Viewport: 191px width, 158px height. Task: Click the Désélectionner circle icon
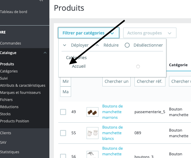[127, 45]
